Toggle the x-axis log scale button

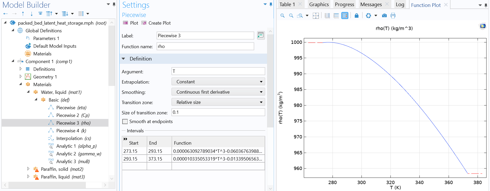point(327,16)
